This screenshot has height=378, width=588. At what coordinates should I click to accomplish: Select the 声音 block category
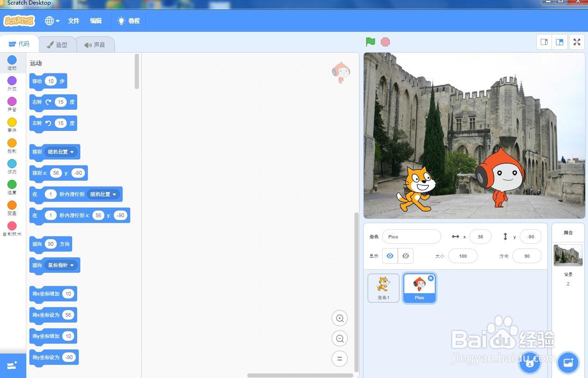tap(12, 104)
